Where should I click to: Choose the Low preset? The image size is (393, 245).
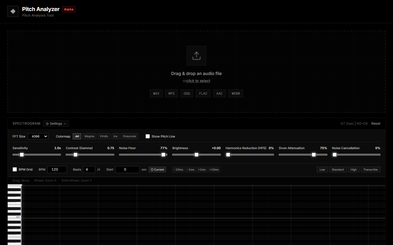point(322,170)
